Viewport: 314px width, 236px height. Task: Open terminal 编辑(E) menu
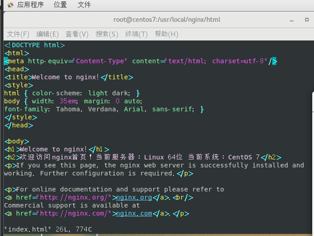[x=48, y=34]
